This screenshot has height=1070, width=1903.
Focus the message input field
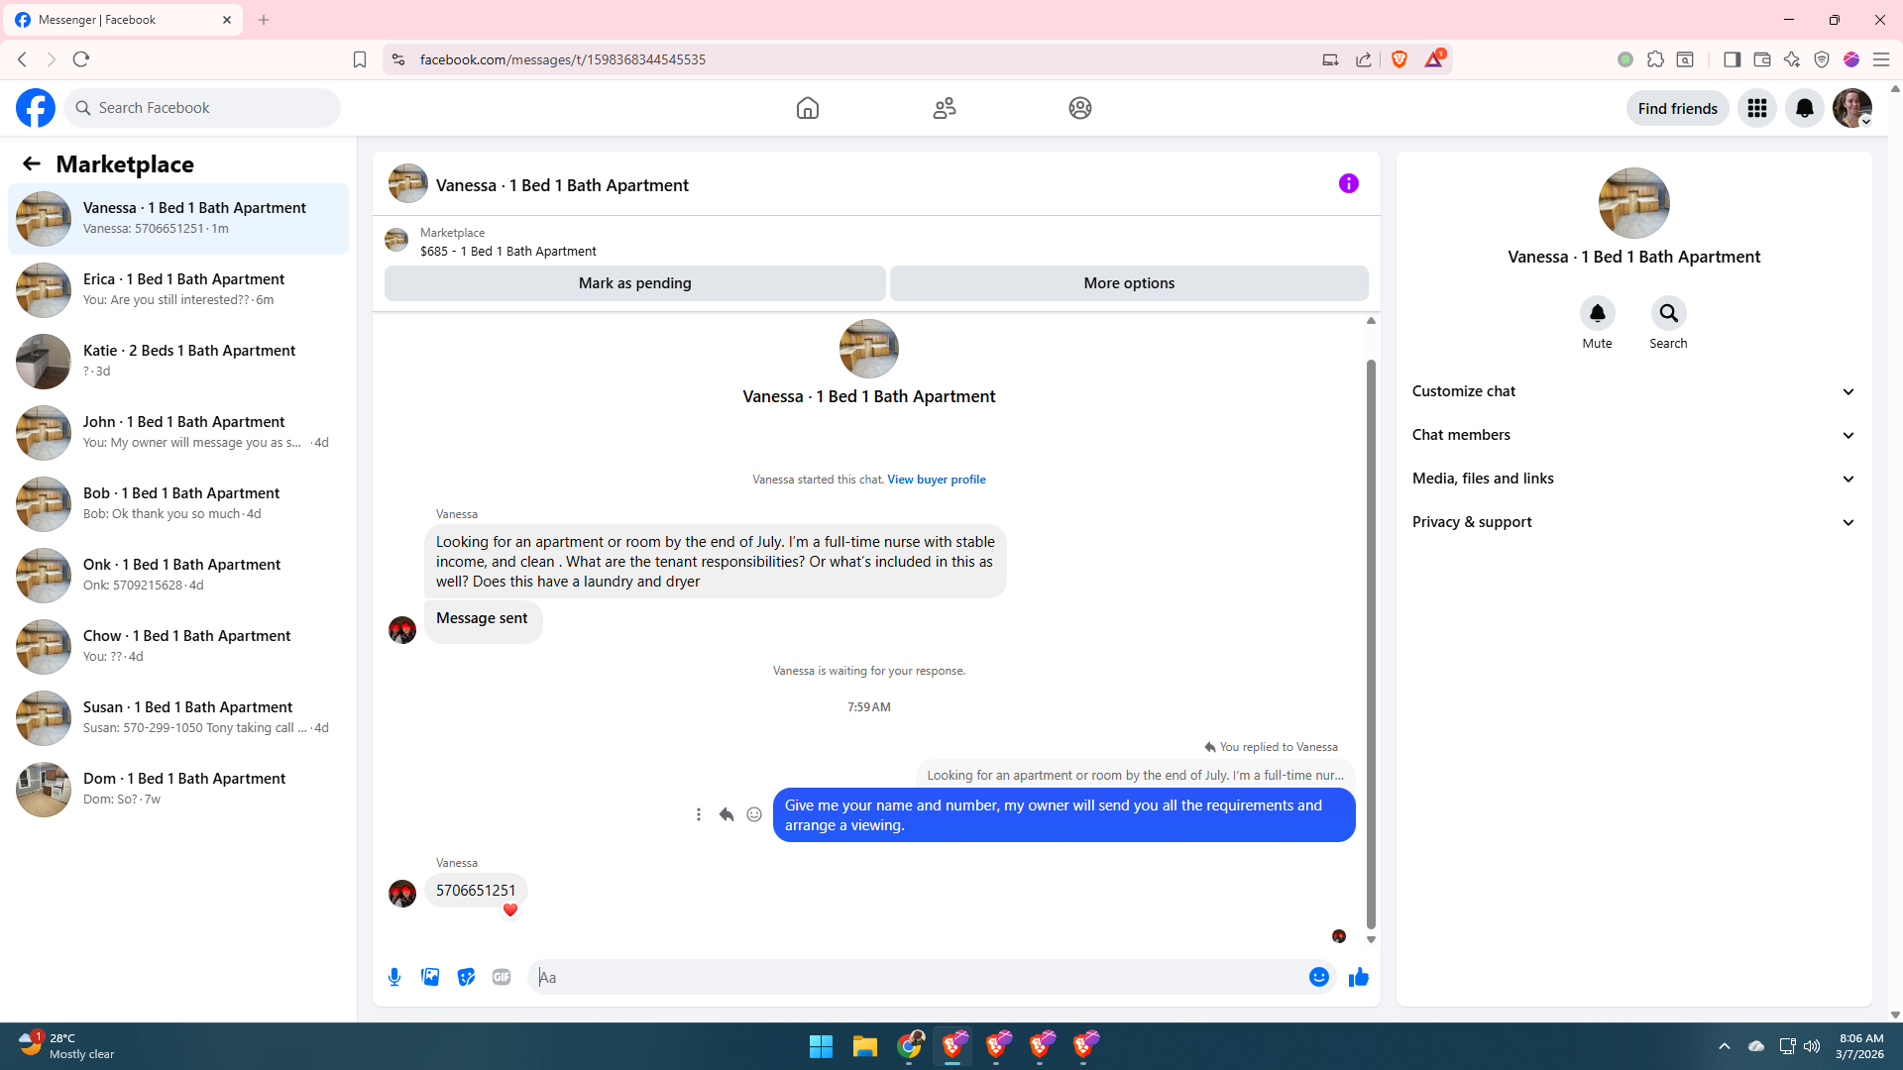tap(922, 977)
